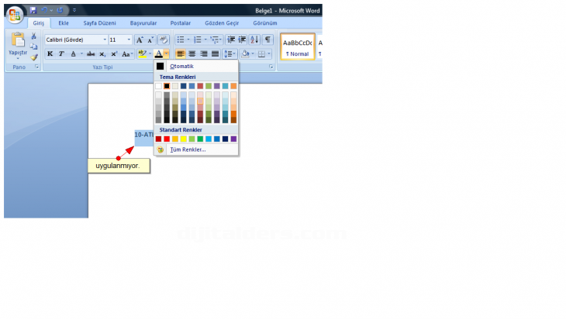Screen dimensions: 566x319
Task: Open the Office button menu
Action: click(15, 15)
